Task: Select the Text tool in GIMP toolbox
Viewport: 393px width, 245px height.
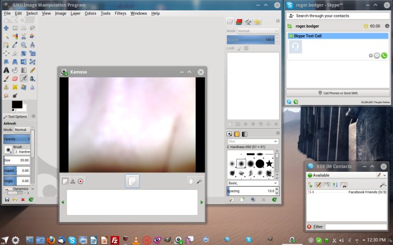Action: tap(6, 70)
